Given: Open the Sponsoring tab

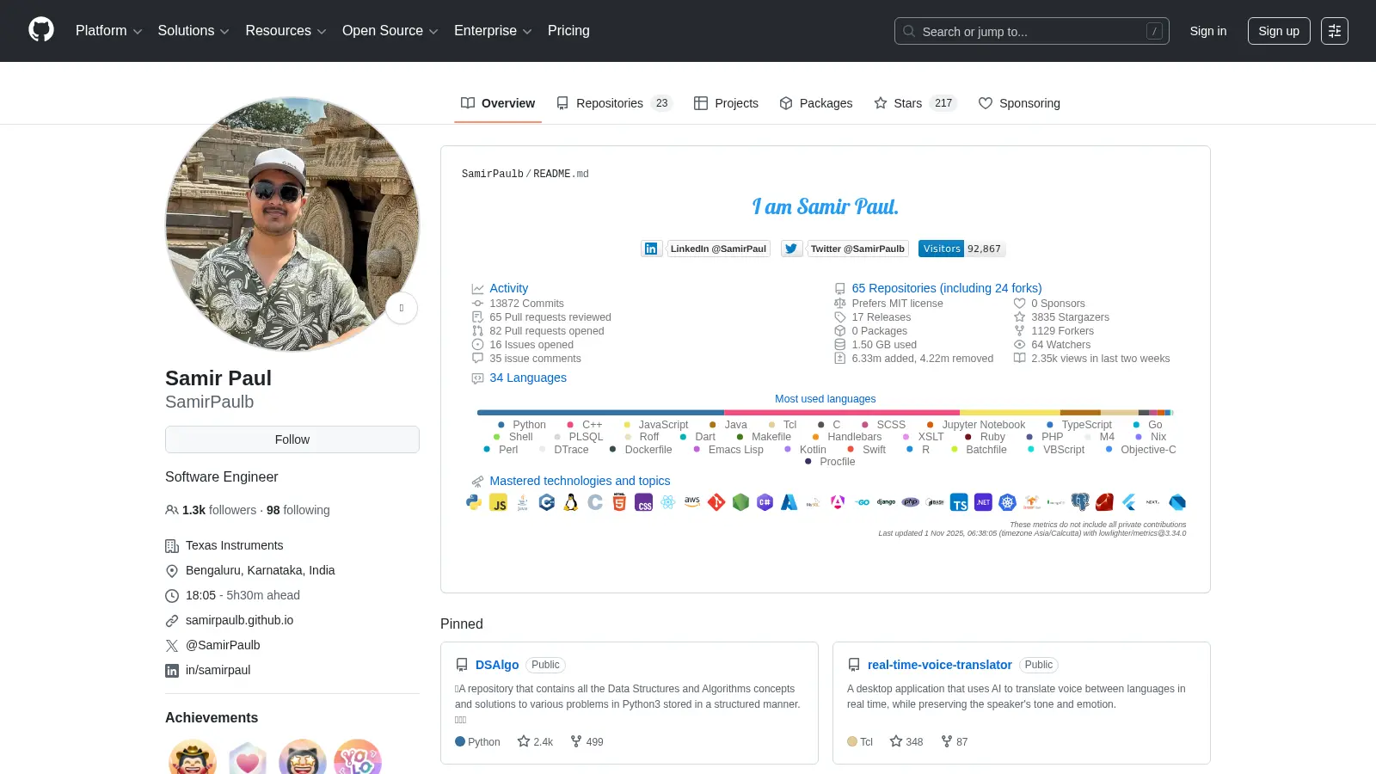Looking at the screenshot, I should pyautogui.click(x=1019, y=103).
